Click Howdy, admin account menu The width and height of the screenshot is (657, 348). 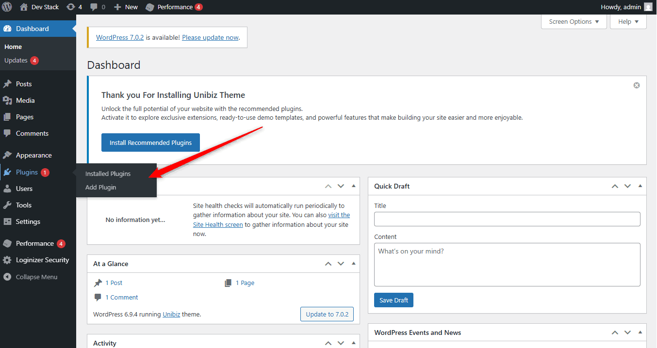(626, 7)
